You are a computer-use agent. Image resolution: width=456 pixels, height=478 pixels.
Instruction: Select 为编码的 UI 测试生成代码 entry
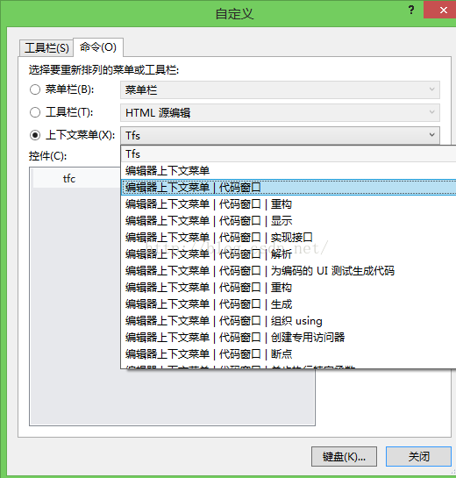point(289,271)
